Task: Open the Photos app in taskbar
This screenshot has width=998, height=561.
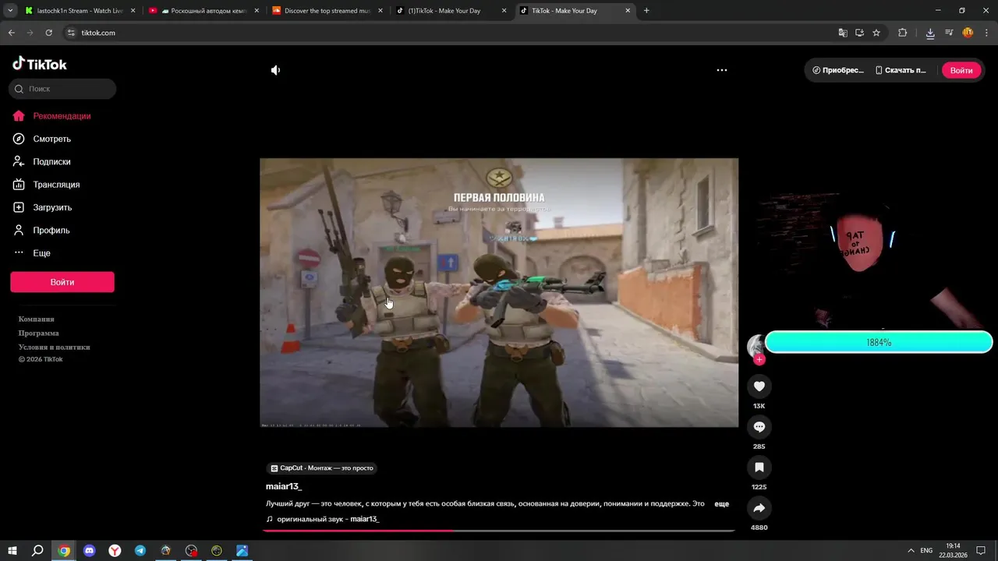Action: coord(242,551)
